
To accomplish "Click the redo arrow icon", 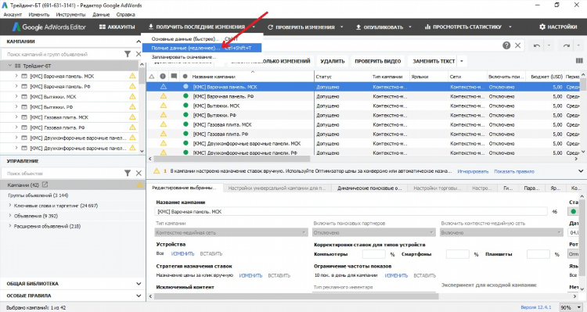I will tap(566, 45).
